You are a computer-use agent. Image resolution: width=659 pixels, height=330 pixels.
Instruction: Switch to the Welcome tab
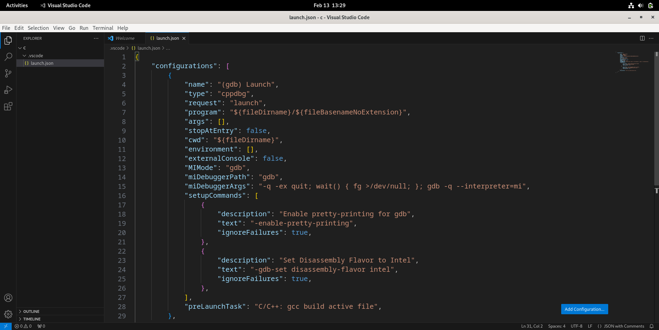(x=125, y=38)
